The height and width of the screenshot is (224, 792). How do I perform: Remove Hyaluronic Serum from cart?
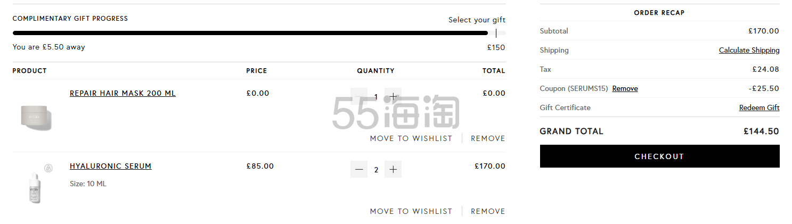pyautogui.click(x=488, y=211)
